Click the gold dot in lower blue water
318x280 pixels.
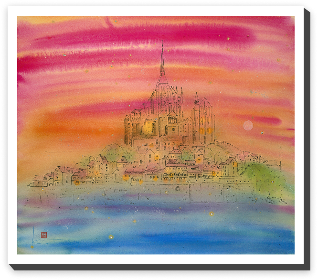111,236
